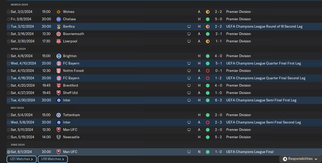Click the TV icon on the Liverpool row
Viewport: 322px width, 163px height.
[x=189, y=41]
